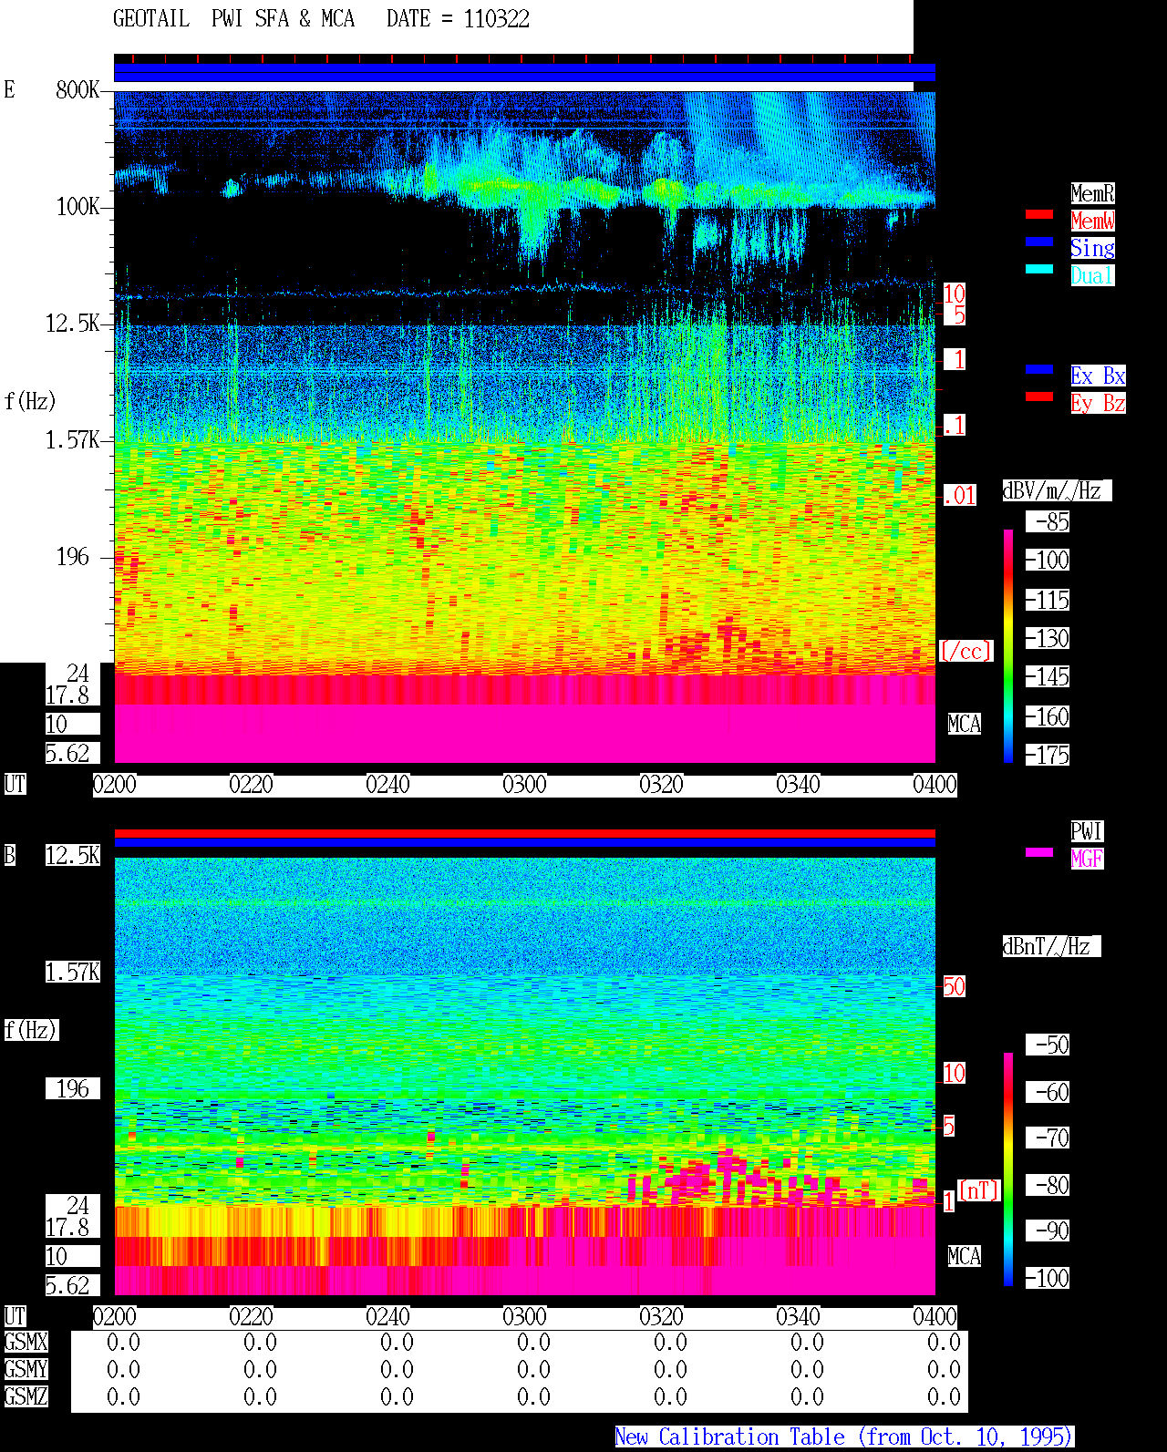The width and height of the screenshot is (1167, 1452).
Task: Click the -80 color scale value
Action: [x=1048, y=1185]
